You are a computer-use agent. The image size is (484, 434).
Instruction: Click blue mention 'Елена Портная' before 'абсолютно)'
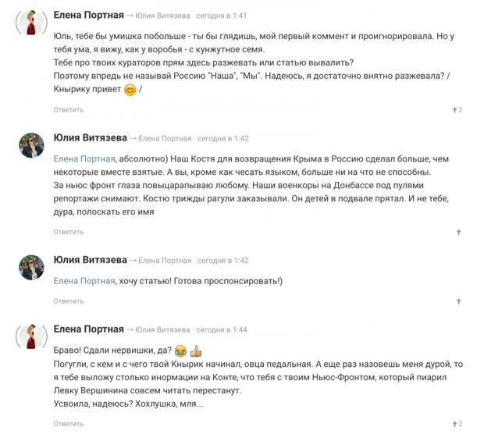(x=84, y=159)
